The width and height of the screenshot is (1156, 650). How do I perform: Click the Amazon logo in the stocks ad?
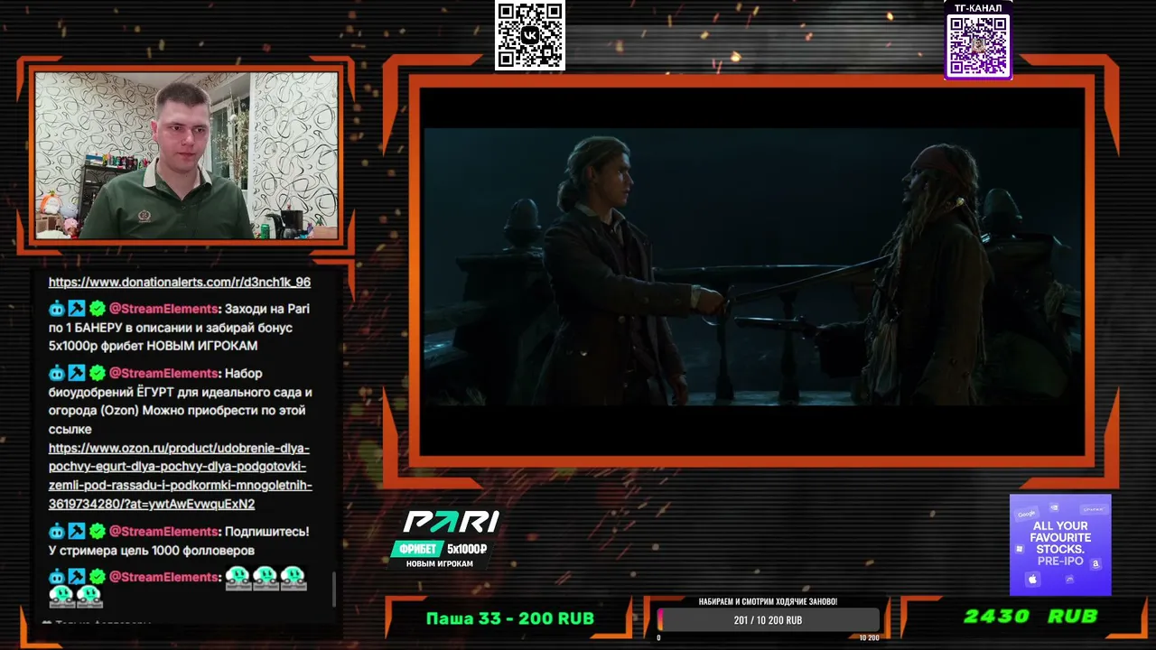point(1095,563)
